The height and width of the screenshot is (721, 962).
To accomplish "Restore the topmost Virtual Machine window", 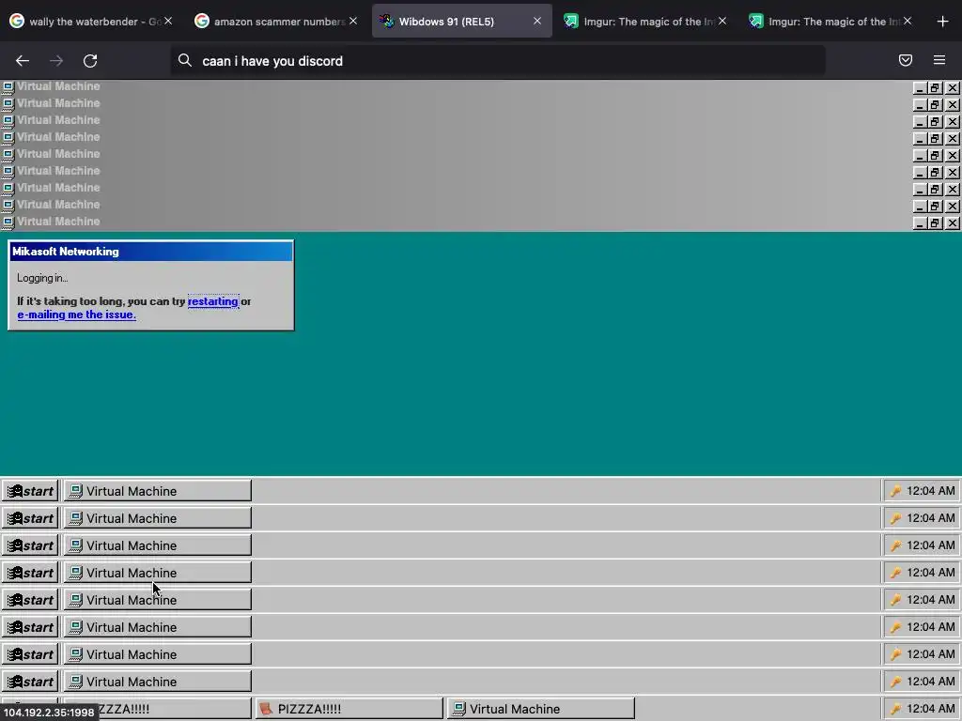I will tap(935, 87).
